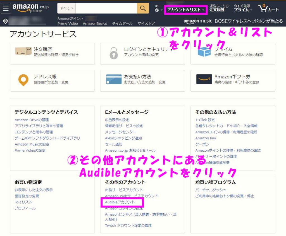286x236 pixels.
Task: Click the amazon music banner logo
Action: click(198, 21)
